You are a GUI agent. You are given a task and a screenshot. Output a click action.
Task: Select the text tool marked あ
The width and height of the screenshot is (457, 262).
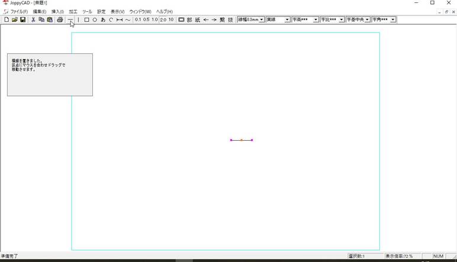(x=103, y=20)
